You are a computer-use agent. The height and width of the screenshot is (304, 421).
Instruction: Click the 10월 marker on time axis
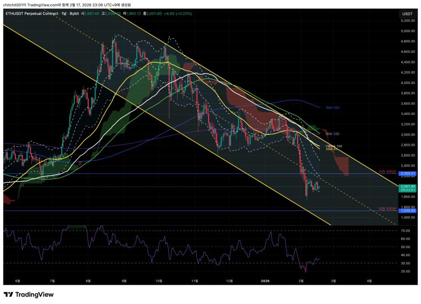[159, 281]
